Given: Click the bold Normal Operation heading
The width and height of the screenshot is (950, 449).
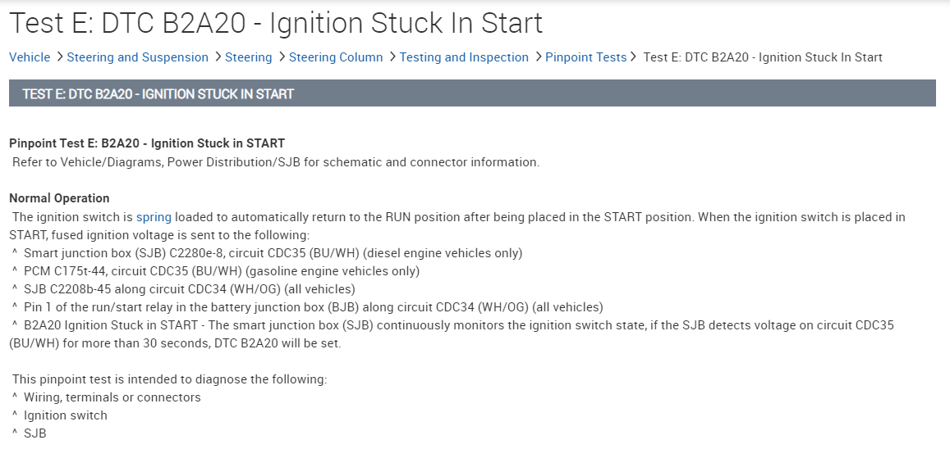Looking at the screenshot, I should [x=59, y=198].
